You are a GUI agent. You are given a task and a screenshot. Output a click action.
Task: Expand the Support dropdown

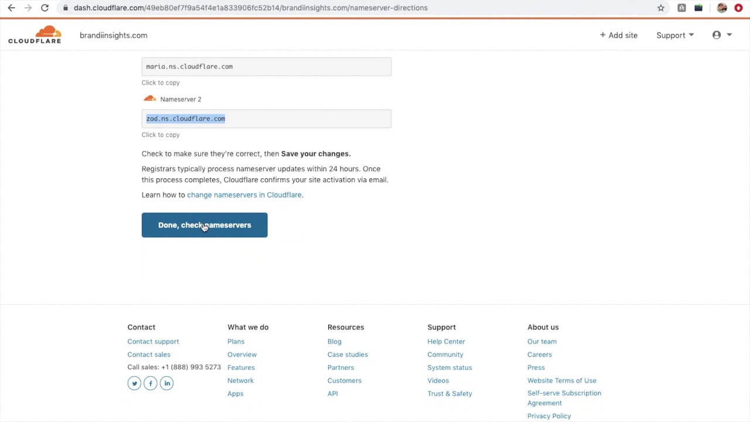pos(675,35)
